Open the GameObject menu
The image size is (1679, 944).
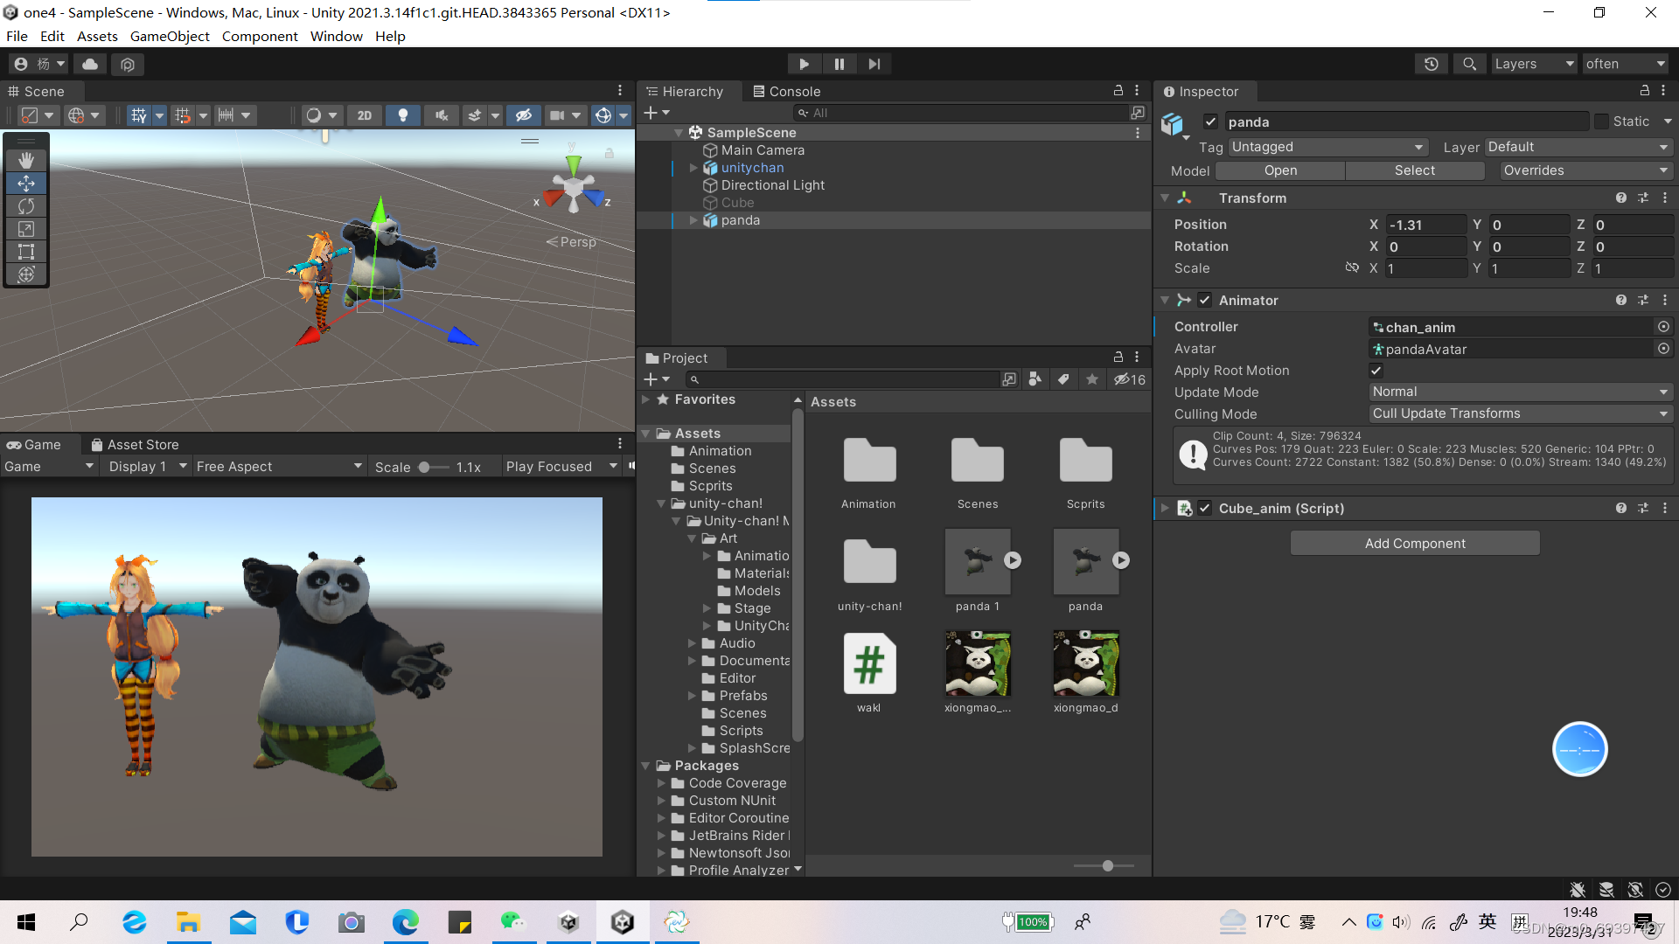tap(170, 36)
